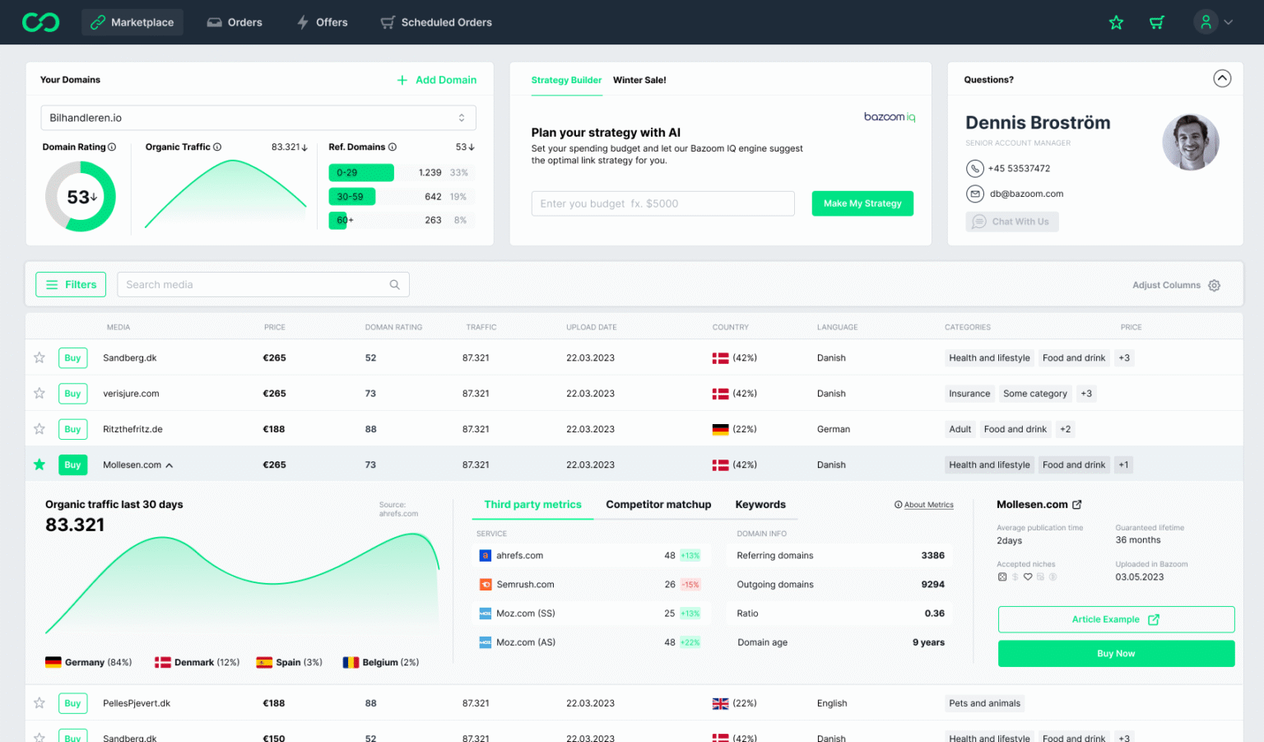Click the budget input field

[x=662, y=203]
